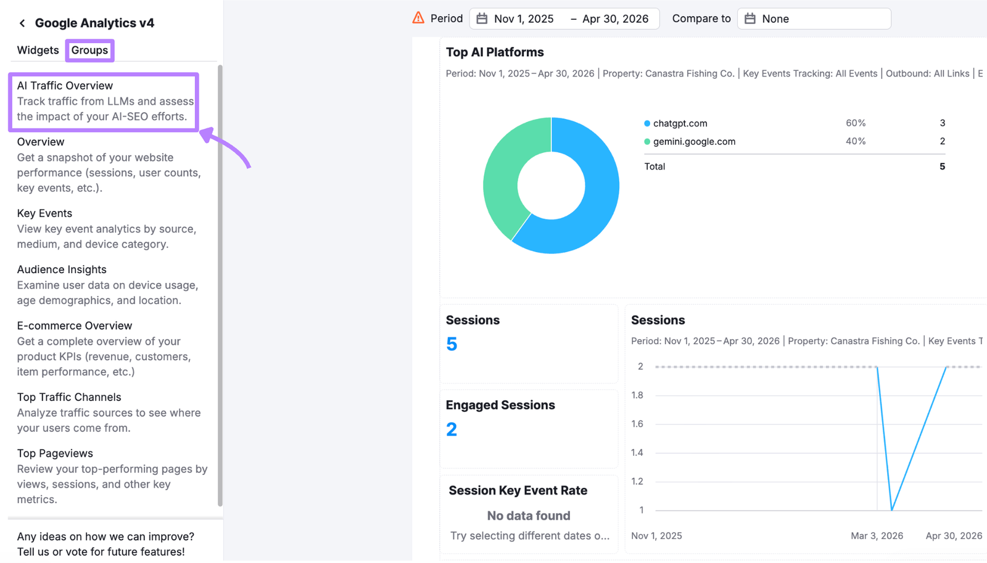Click the green gemini.google.com legend dot

click(647, 142)
